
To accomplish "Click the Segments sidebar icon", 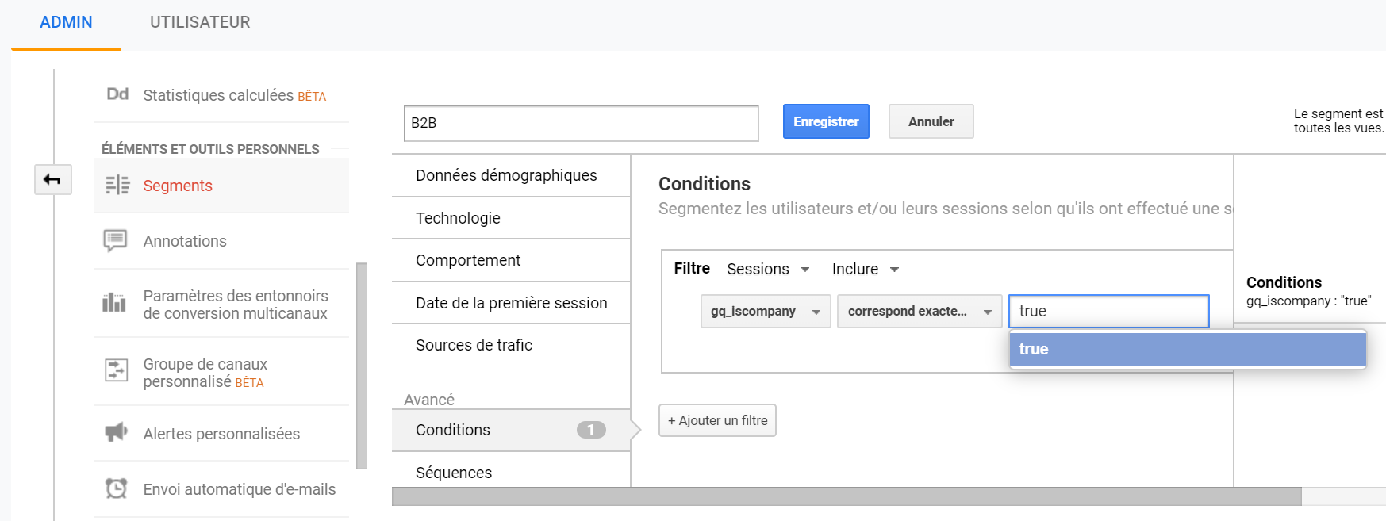I will point(117,185).
